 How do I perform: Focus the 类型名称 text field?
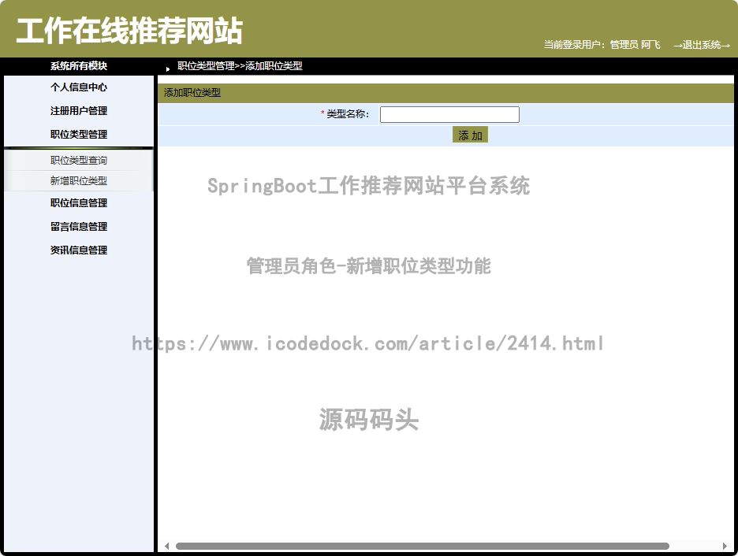(x=449, y=114)
